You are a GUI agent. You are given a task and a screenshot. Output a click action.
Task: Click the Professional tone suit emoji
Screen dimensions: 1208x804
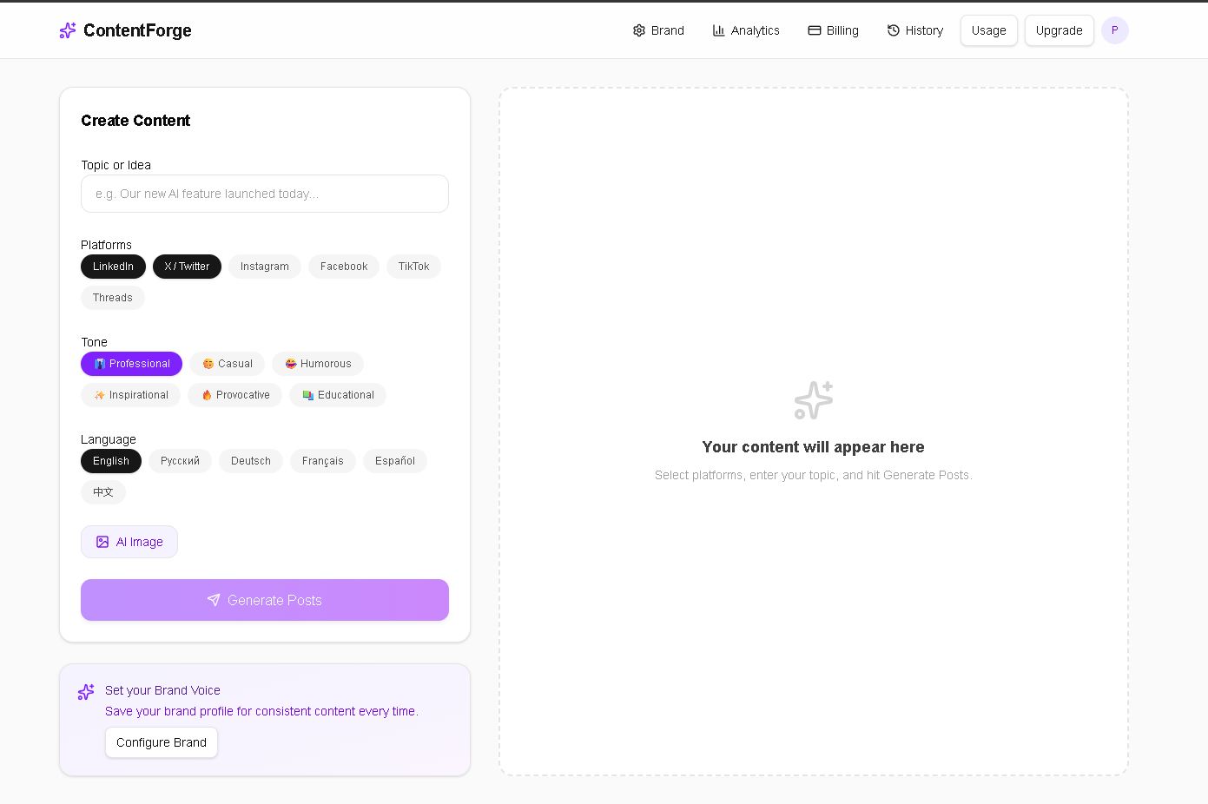coord(100,364)
